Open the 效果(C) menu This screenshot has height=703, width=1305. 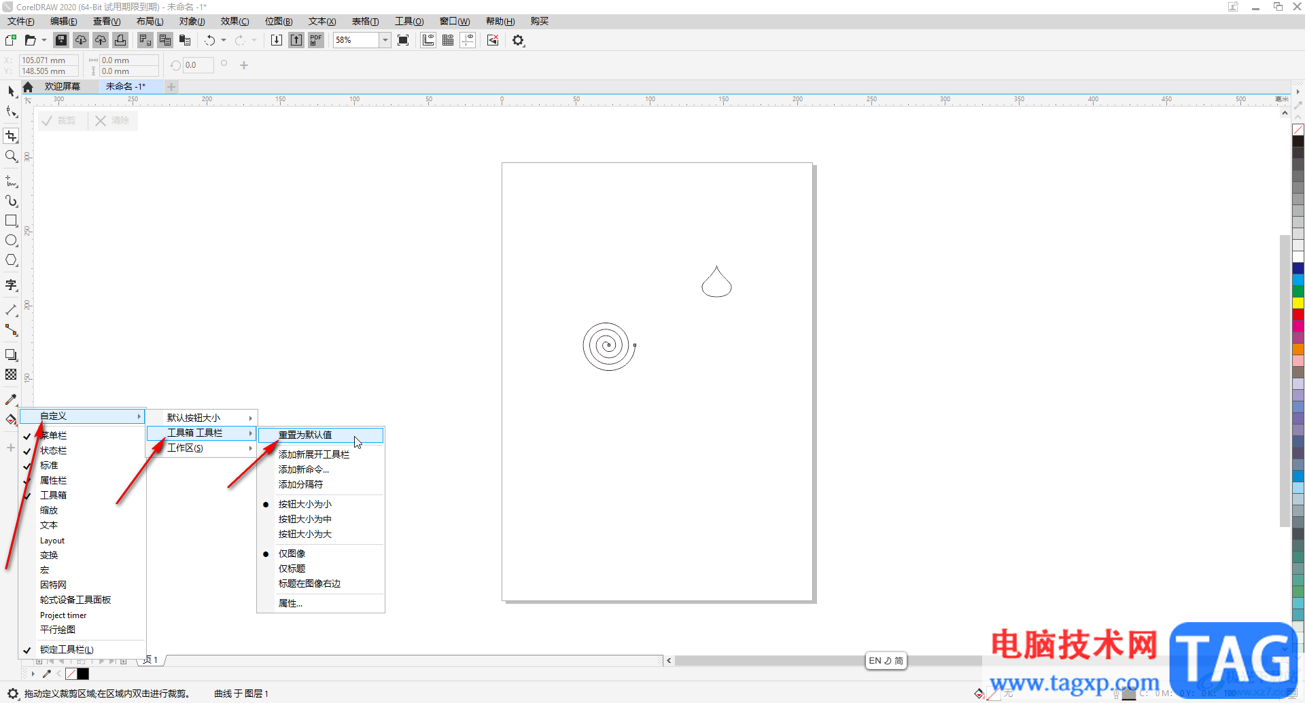(x=234, y=21)
